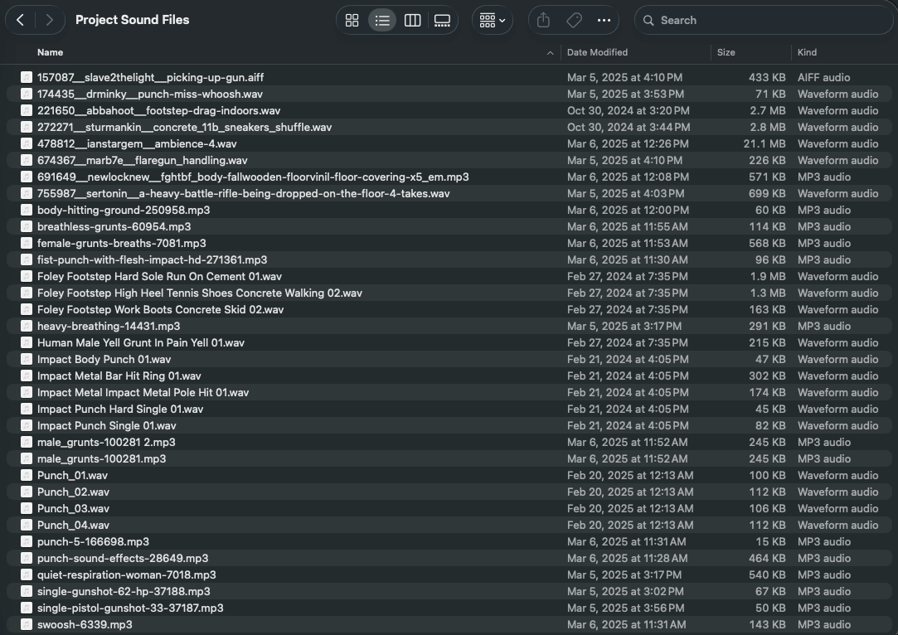Click Oct 30, 2024 at 3:44 PM date cell
This screenshot has width=898, height=635.
click(629, 127)
